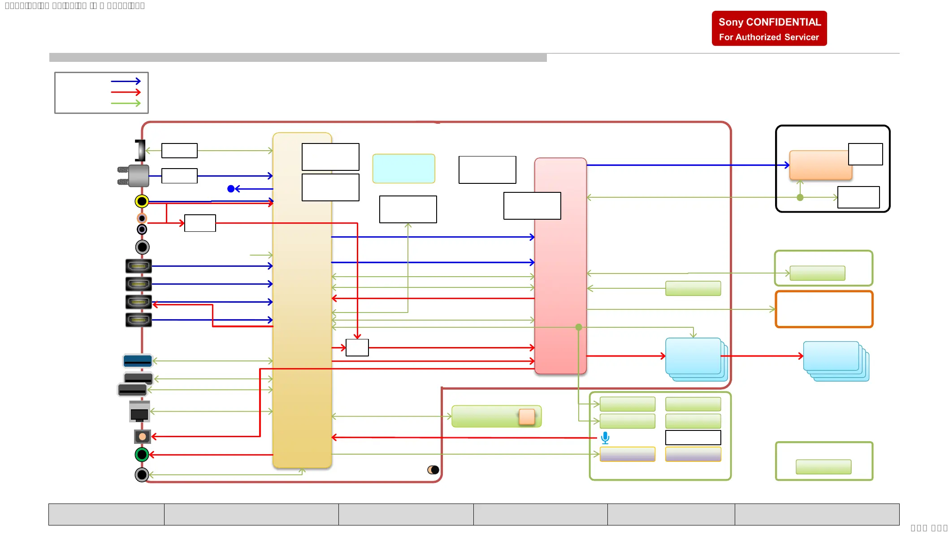Select the blue USB port icon
This screenshot has height=534, width=949.
(x=138, y=360)
